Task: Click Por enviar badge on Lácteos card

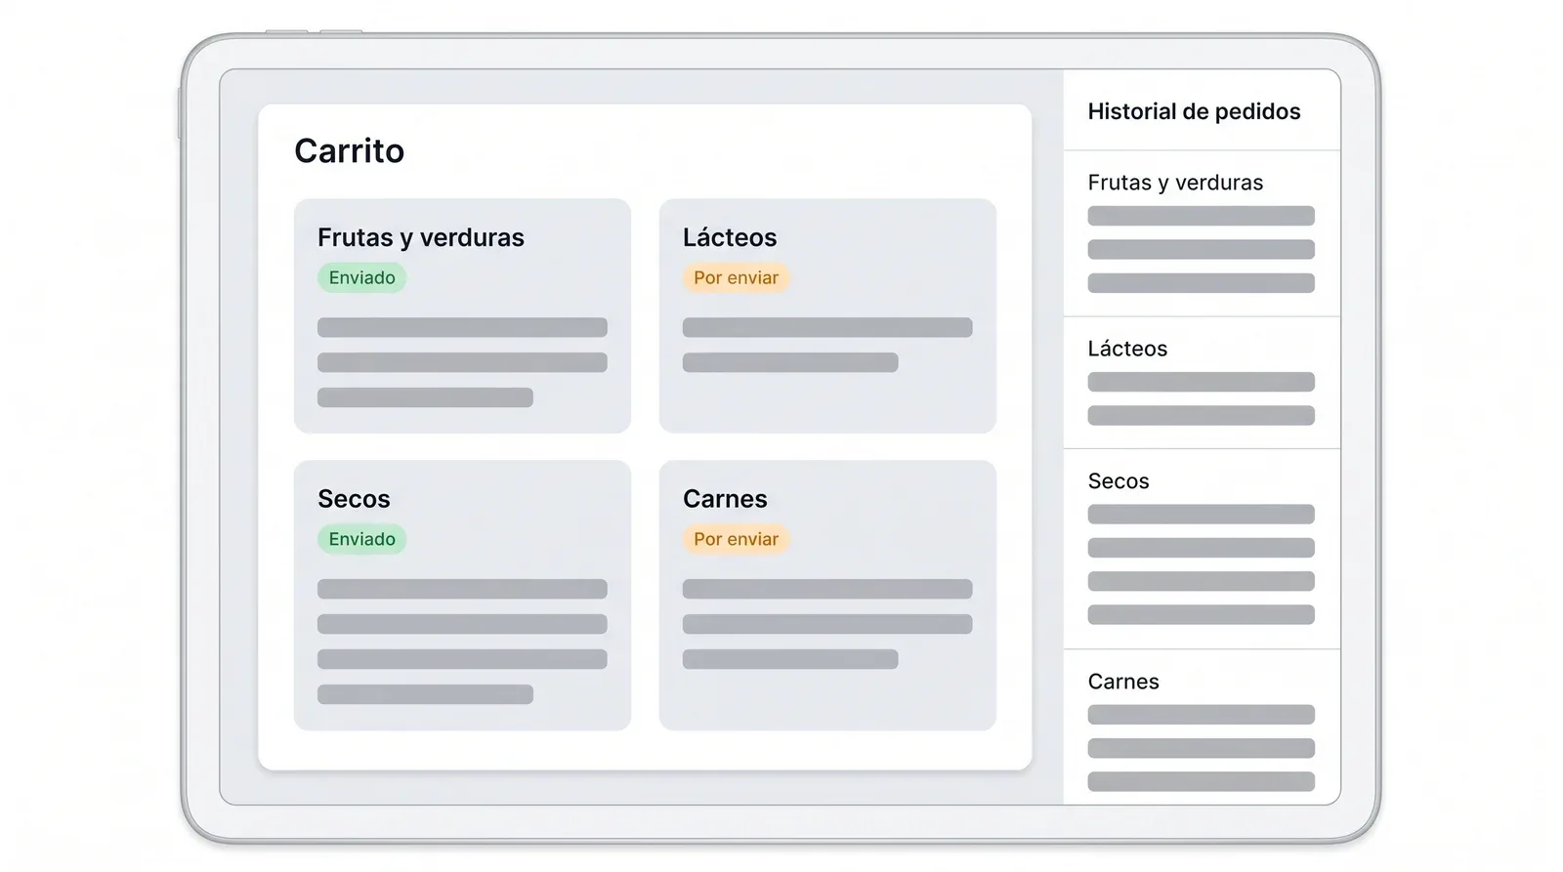Action: [736, 277]
